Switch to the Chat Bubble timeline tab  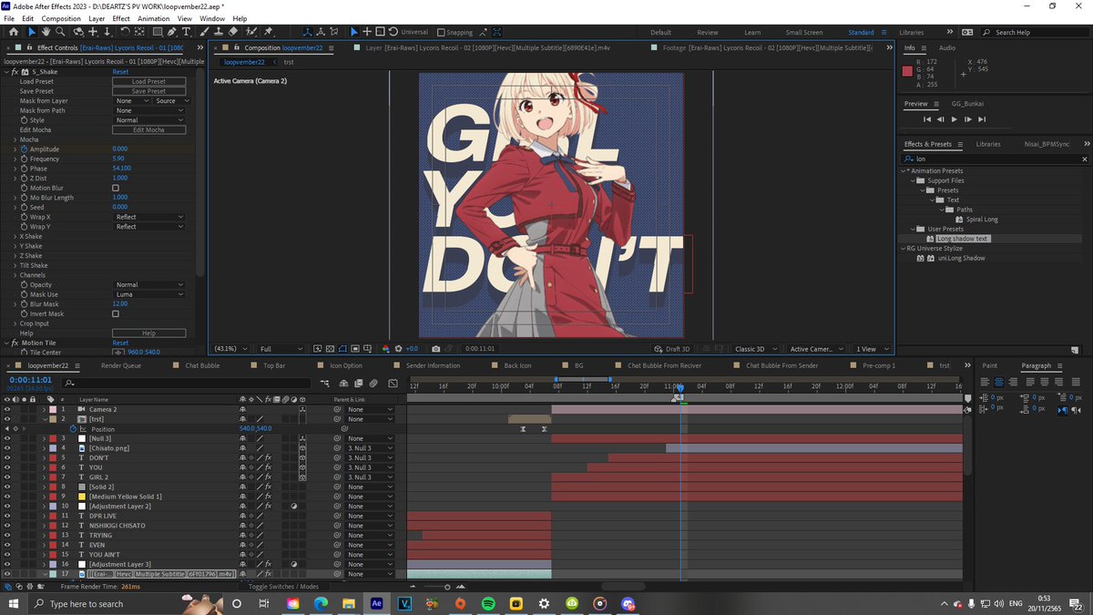pos(202,365)
